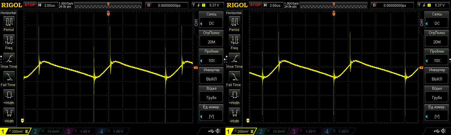
Task: Select the Freq measurement icon in right screenshot
Action: 234,40
